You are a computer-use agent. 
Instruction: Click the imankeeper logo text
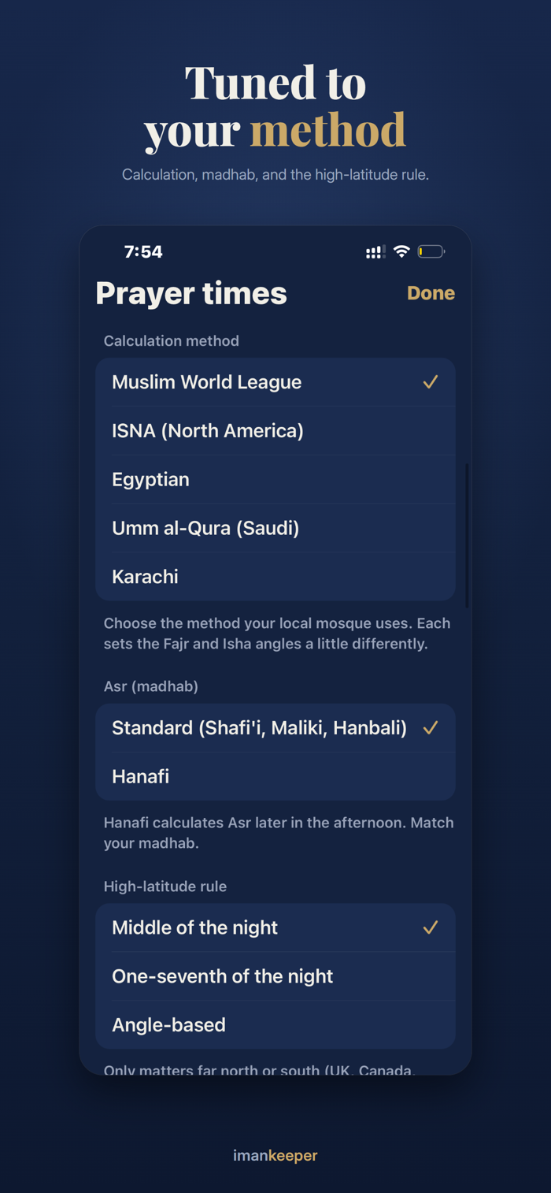(275, 1156)
